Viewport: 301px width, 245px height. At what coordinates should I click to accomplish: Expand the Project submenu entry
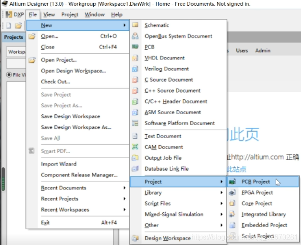[178, 182]
